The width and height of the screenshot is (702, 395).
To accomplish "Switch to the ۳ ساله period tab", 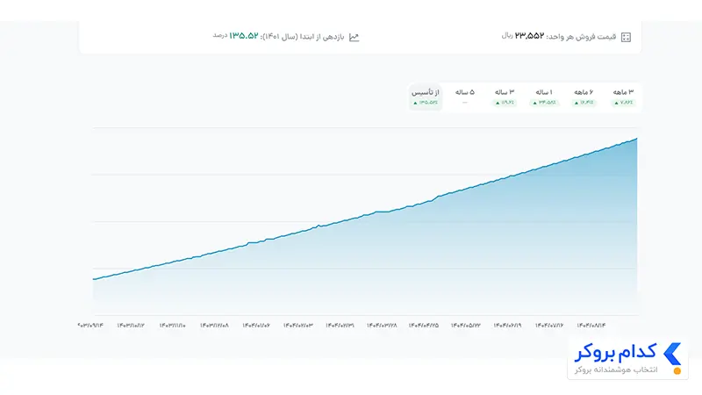I will click(505, 97).
